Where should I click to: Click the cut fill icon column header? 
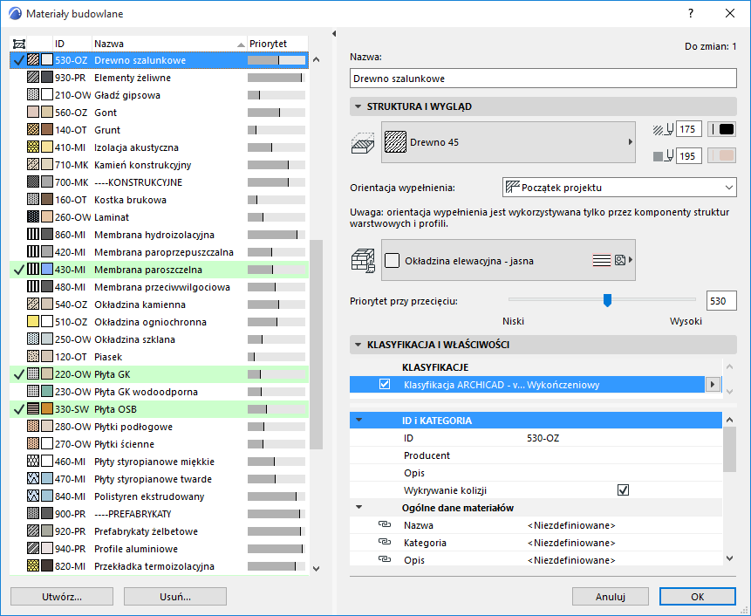coord(19,44)
